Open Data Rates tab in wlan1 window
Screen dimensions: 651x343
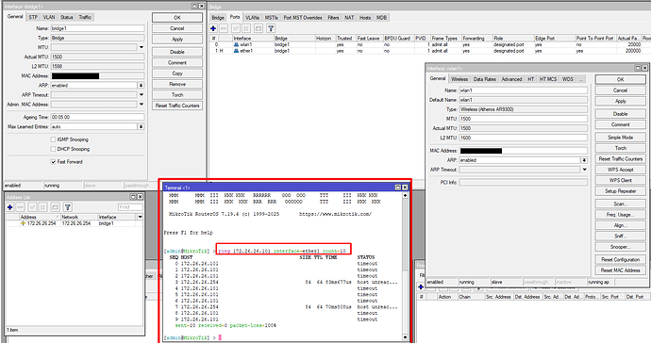(x=485, y=79)
